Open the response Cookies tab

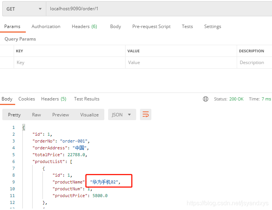(27, 99)
